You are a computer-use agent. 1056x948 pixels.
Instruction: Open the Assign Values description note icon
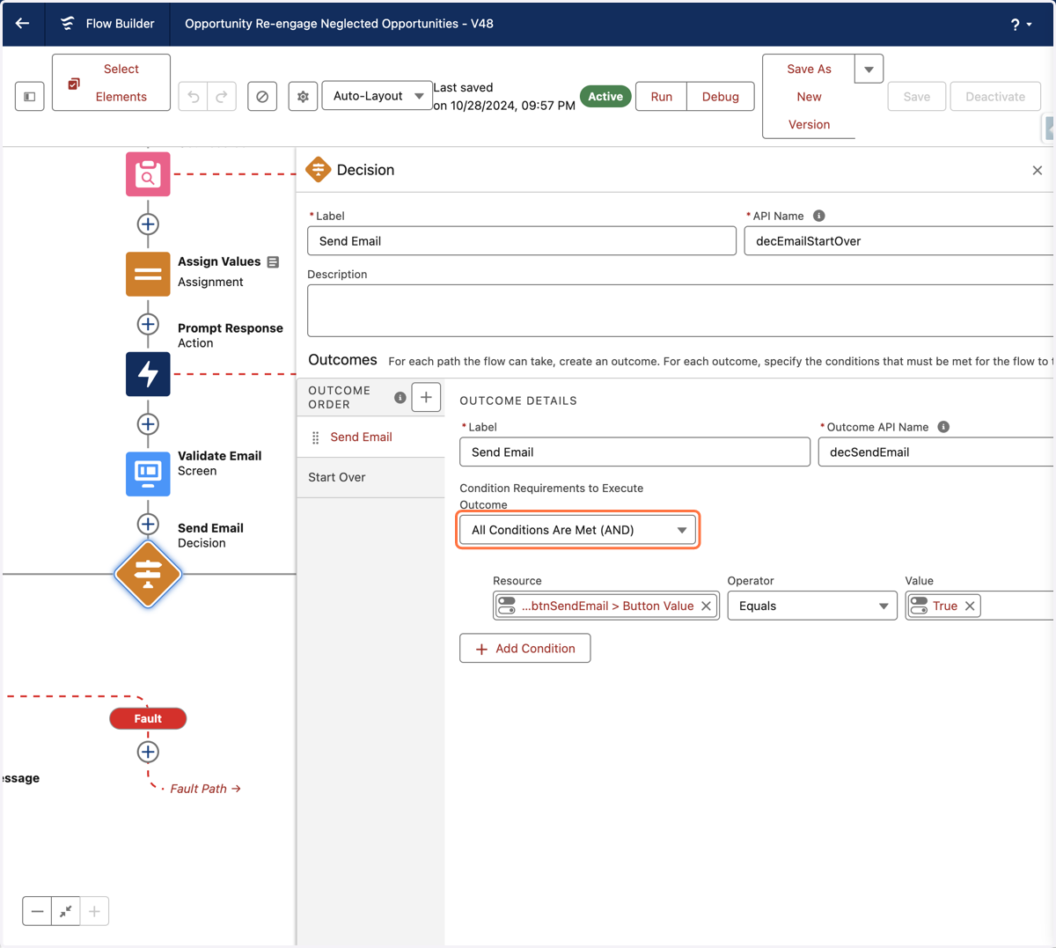(x=273, y=262)
